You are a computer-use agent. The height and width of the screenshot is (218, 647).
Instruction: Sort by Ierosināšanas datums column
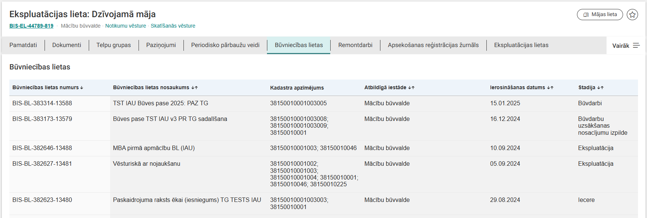tap(521, 87)
